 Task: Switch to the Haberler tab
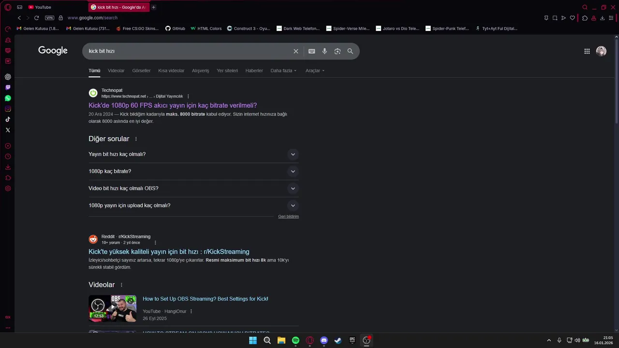click(x=254, y=71)
